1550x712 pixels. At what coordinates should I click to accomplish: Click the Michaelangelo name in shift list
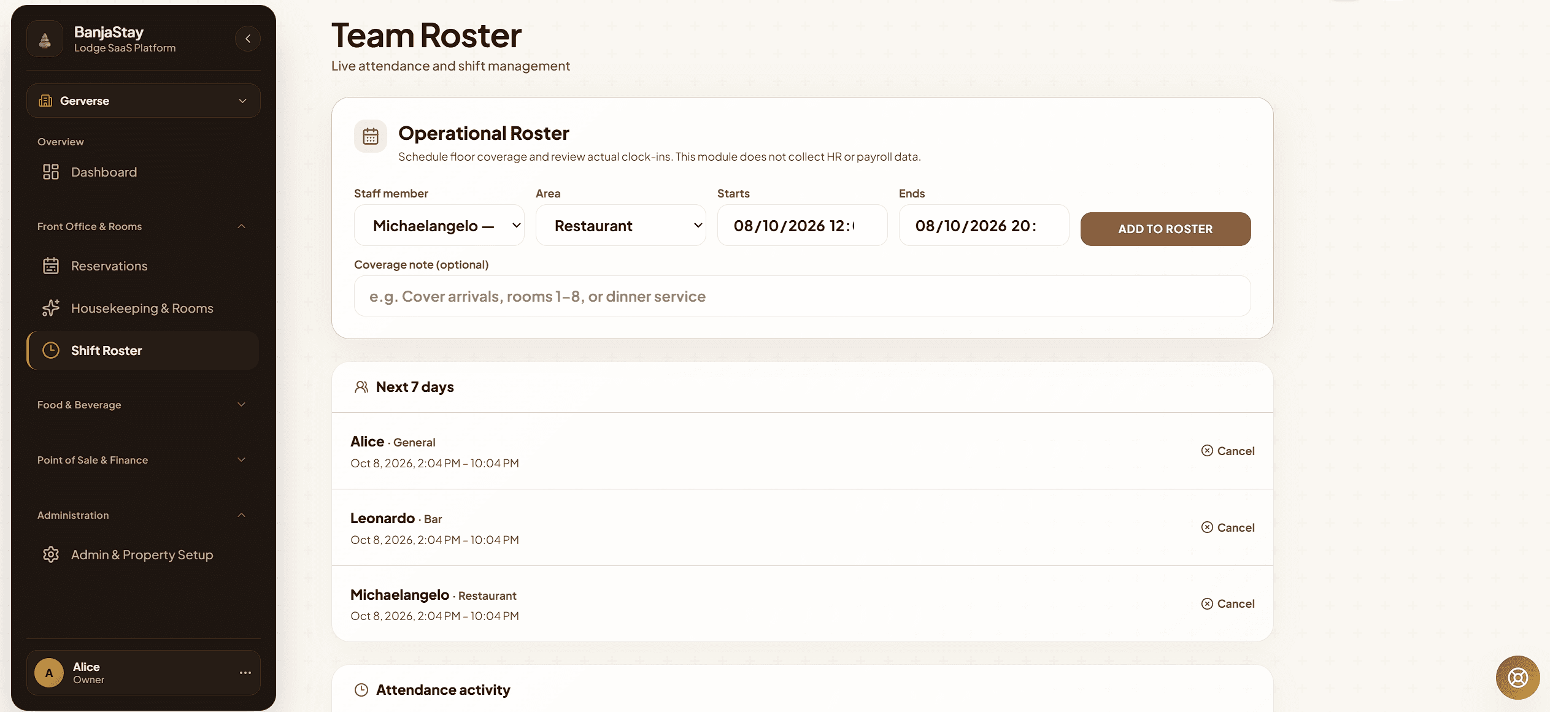click(x=399, y=594)
